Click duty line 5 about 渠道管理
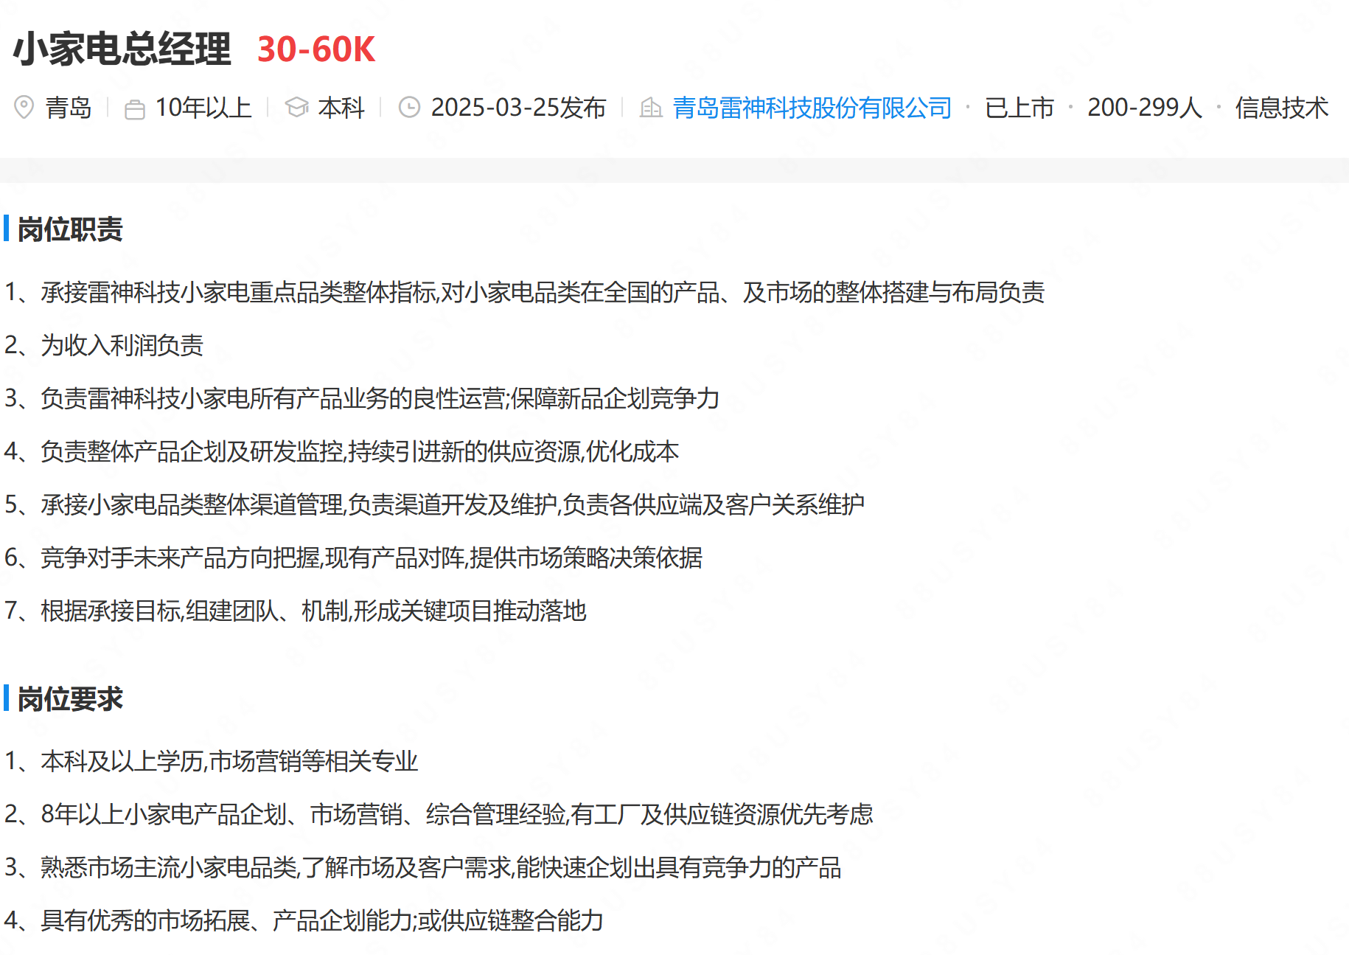The height and width of the screenshot is (955, 1349). pos(435,504)
